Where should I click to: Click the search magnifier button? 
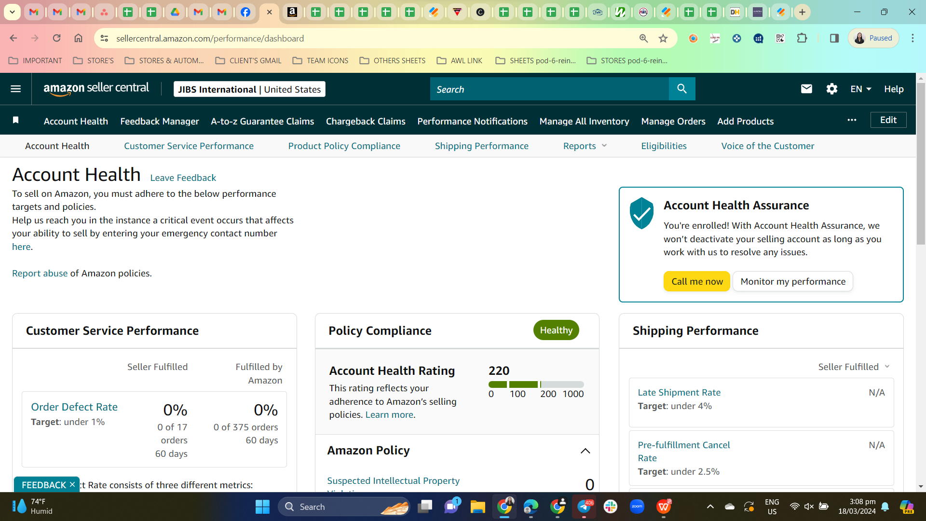coord(682,89)
